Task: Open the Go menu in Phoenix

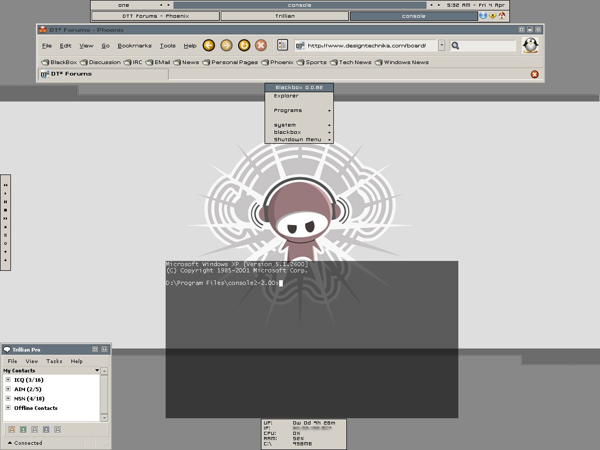Action: pyautogui.click(x=106, y=45)
